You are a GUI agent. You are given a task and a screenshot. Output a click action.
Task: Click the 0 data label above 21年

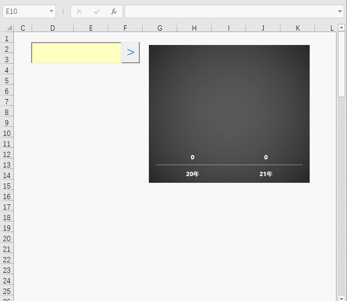tap(266, 157)
